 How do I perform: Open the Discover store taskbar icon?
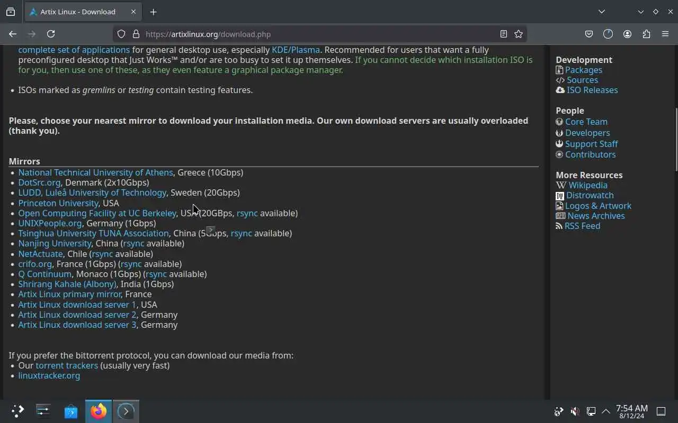[71, 411]
